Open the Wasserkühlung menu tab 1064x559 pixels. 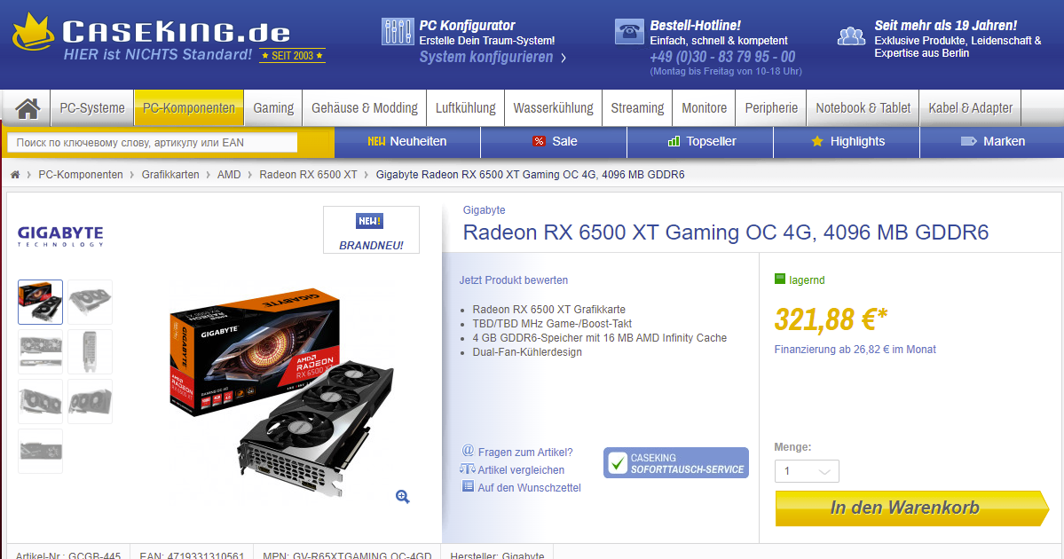pyautogui.click(x=553, y=108)
